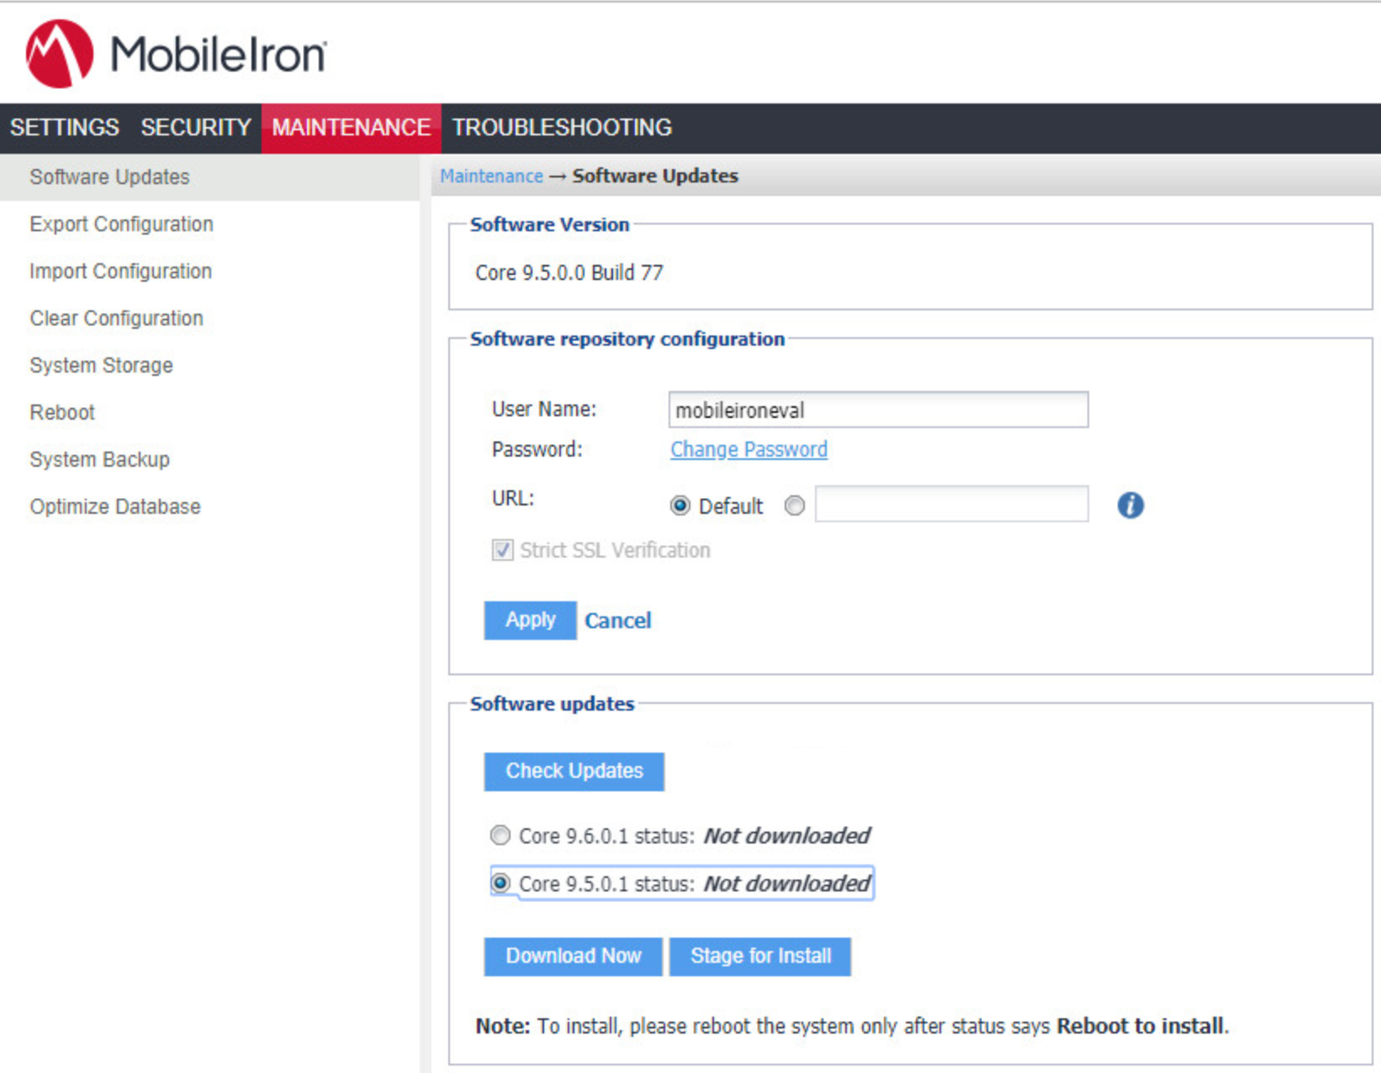
Task: Go to the Settings tab
Action: pos(64,128)
